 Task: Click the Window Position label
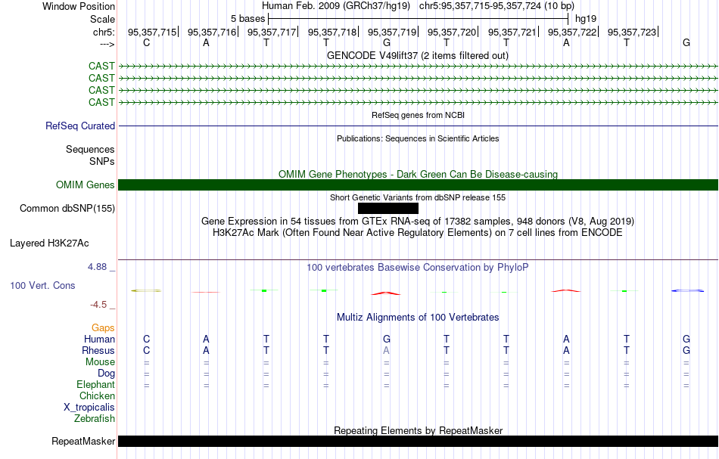(x=79, y=6)
